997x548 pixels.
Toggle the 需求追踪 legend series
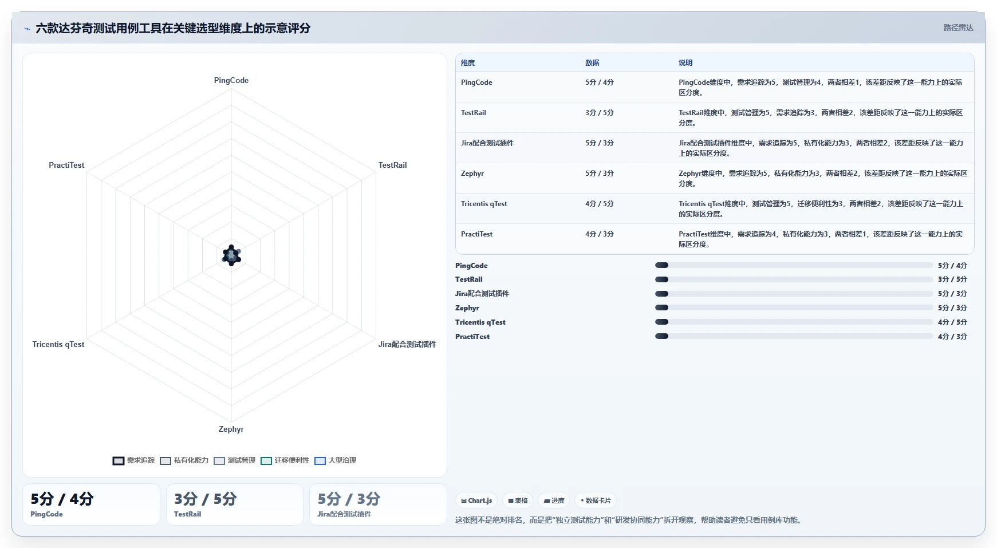pyautogui.click(x=134, y=460)
